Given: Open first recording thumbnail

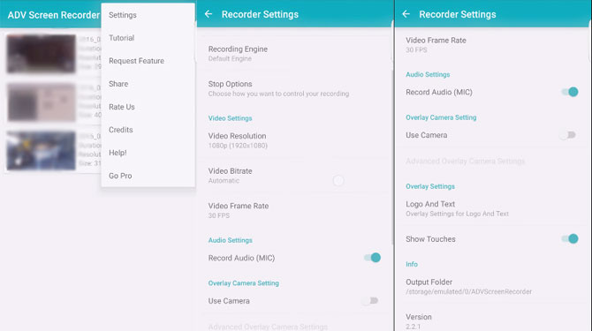Looking at the screenshot, I should [x=42, y=54].
